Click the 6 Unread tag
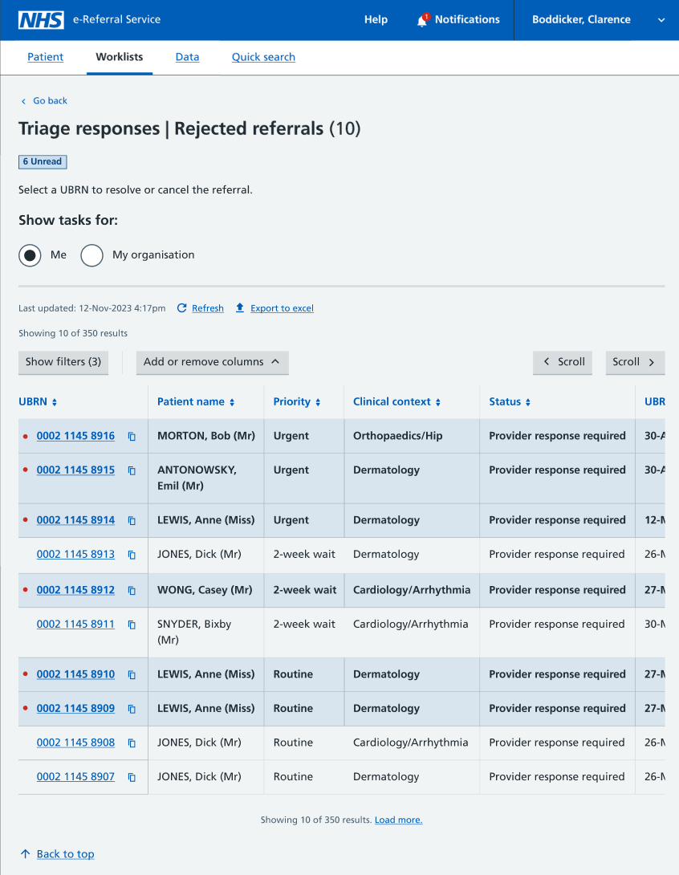This screenshot has height=875, width=679. click(x=43, y=162)
